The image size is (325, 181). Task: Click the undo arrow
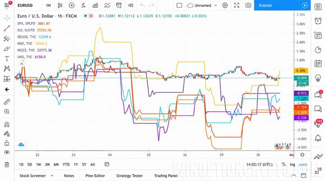tap(142, 5)
